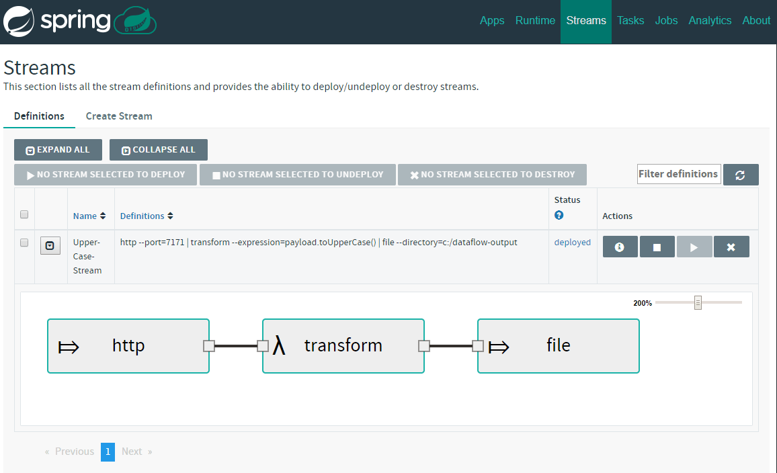Select the http source node

[x=128, y=345]
